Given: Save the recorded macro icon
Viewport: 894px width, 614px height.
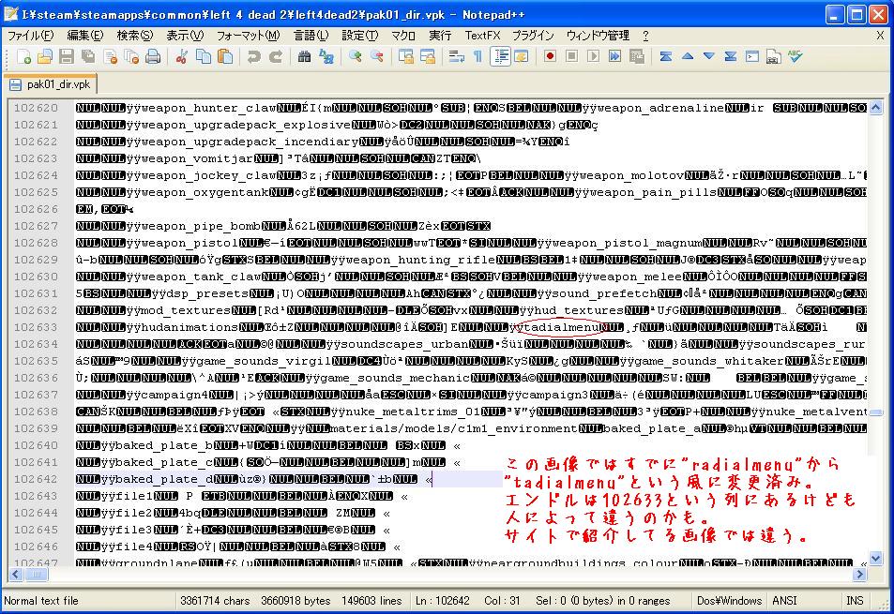Looking at the screenshot, I should pos(637,56).
